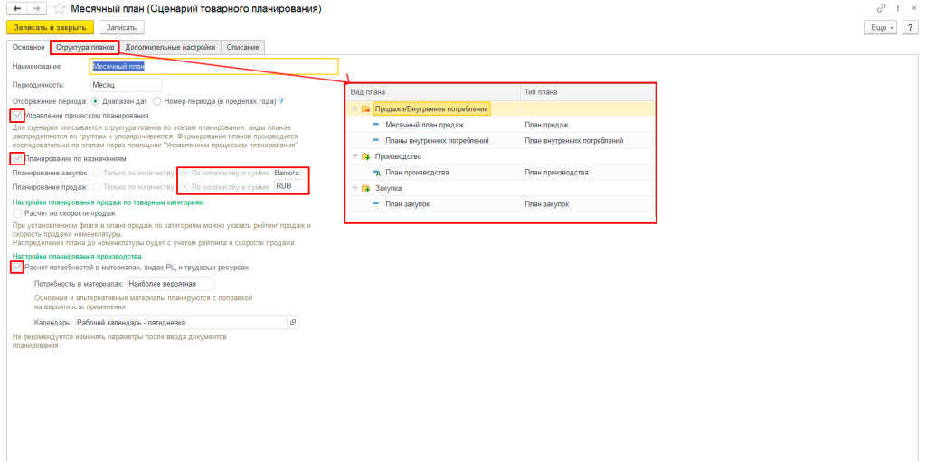Open the Дополнительные настройки tab
Screen dimensions: 926x461
[170, 47]
